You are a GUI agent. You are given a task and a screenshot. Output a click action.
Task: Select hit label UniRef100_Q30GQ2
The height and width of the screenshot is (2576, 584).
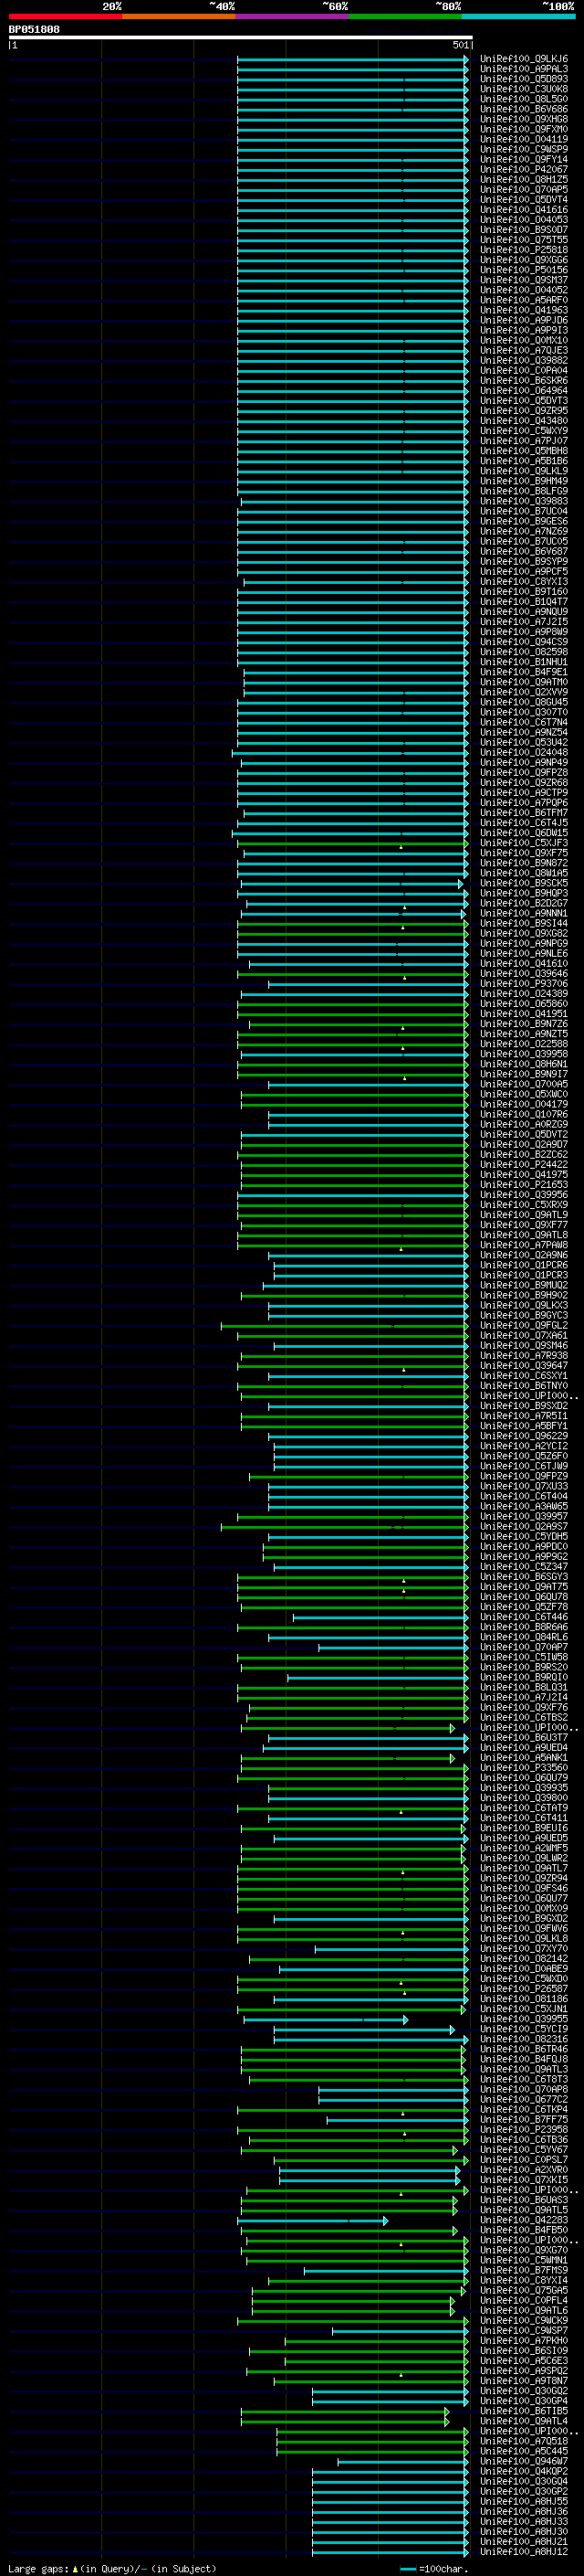point(524,2390)
